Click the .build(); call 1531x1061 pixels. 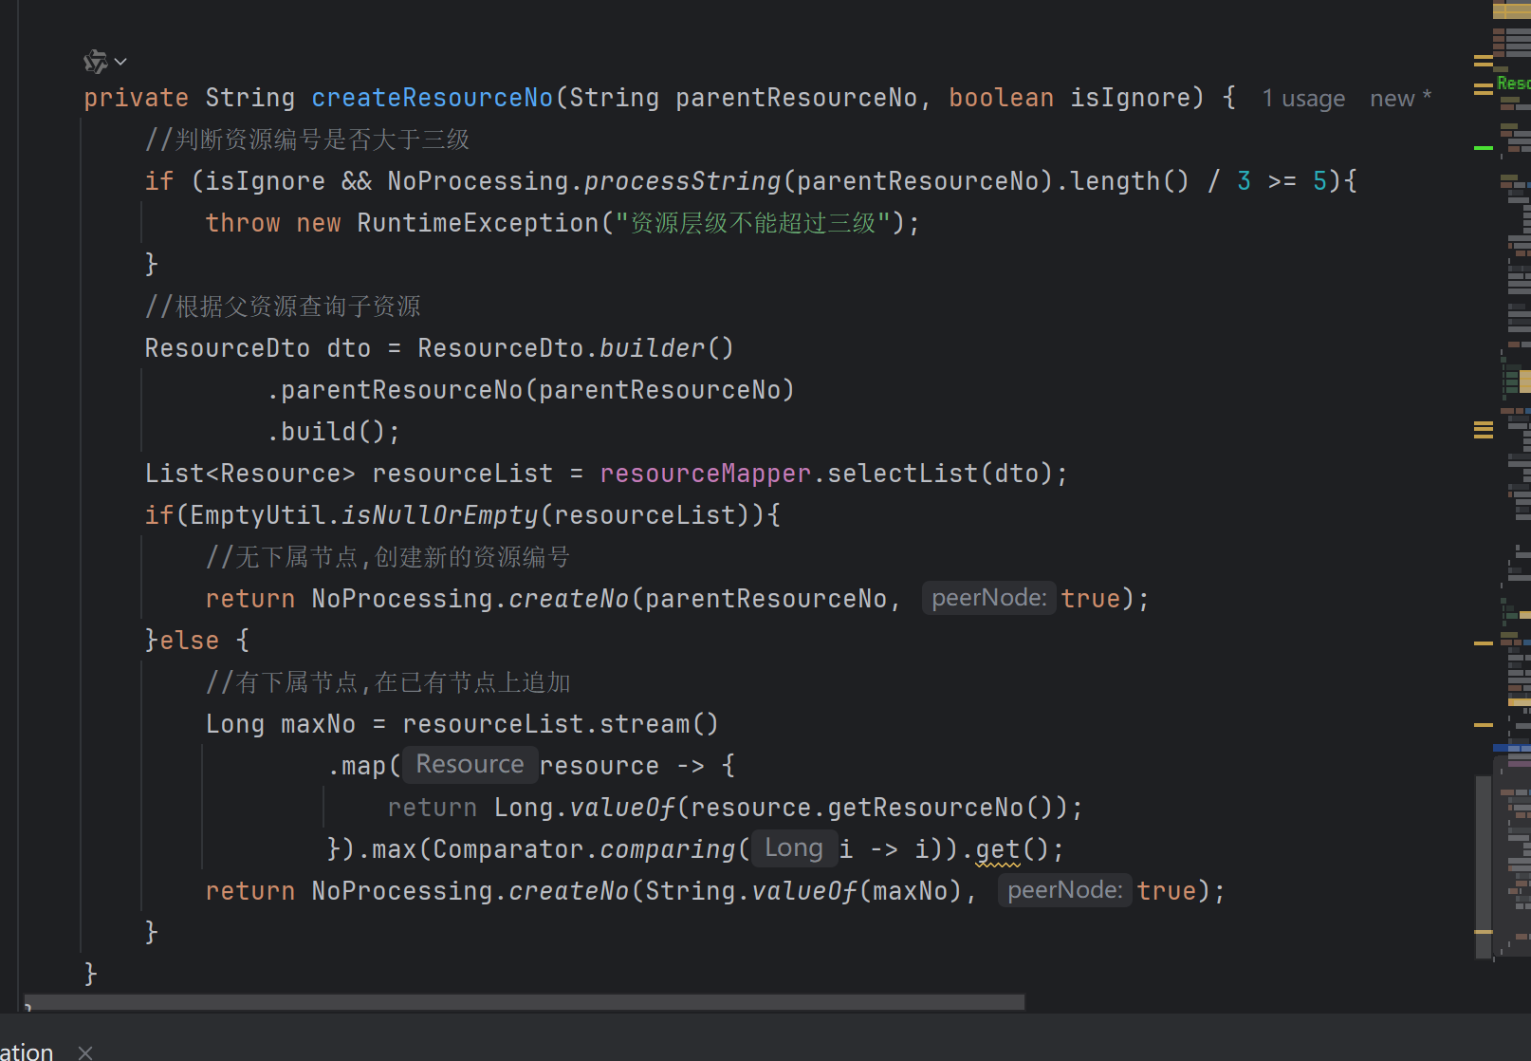[x=334, y=432]
